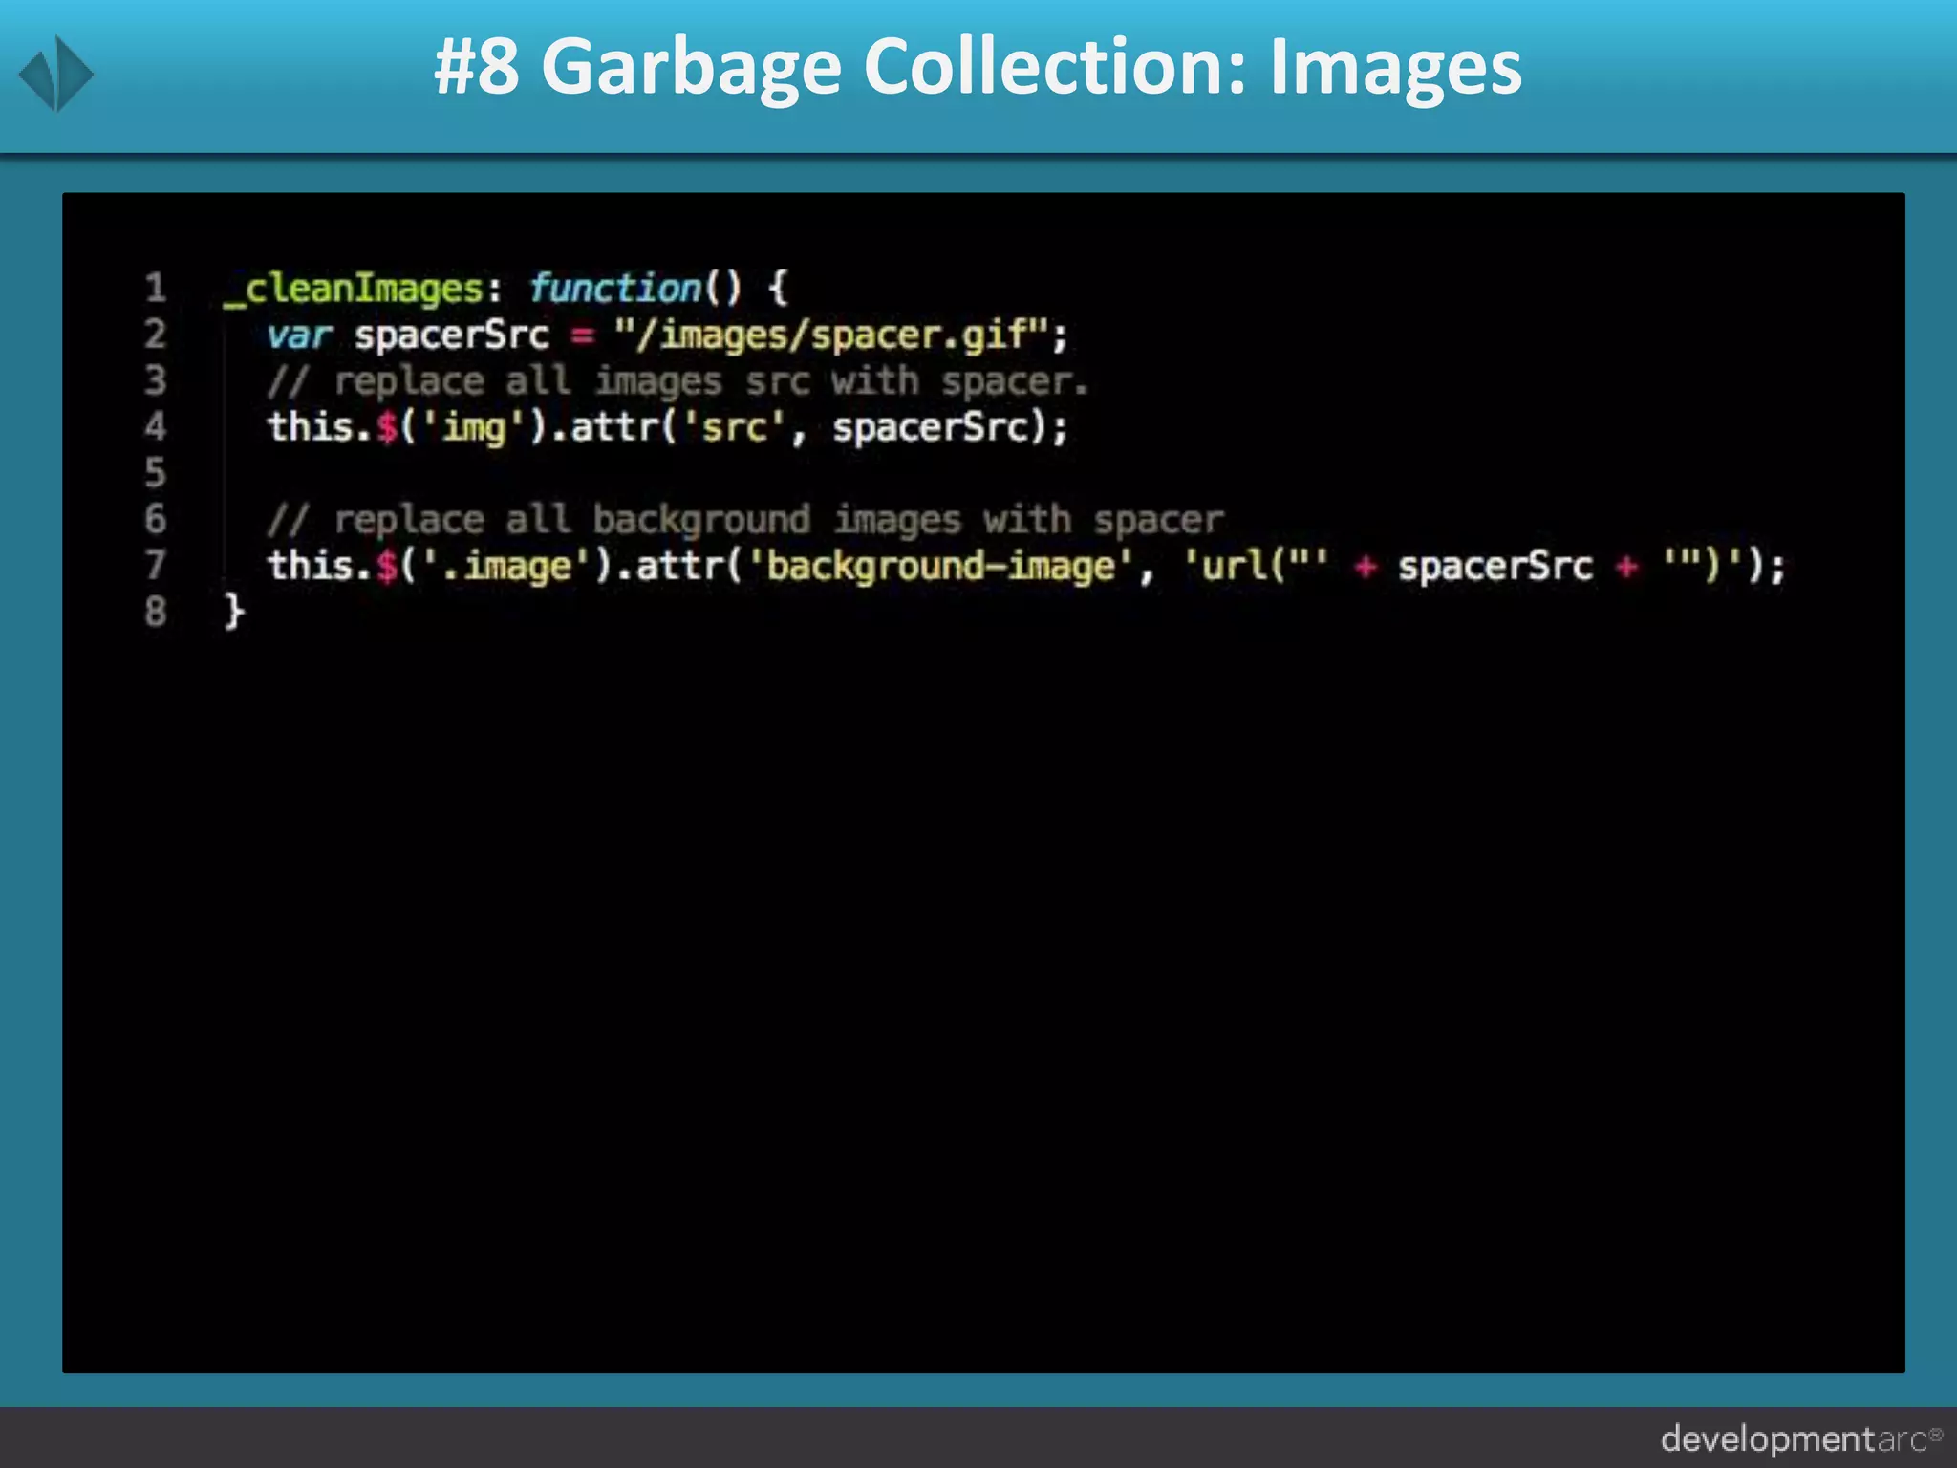Click the italic 'function' keyword

615,288
